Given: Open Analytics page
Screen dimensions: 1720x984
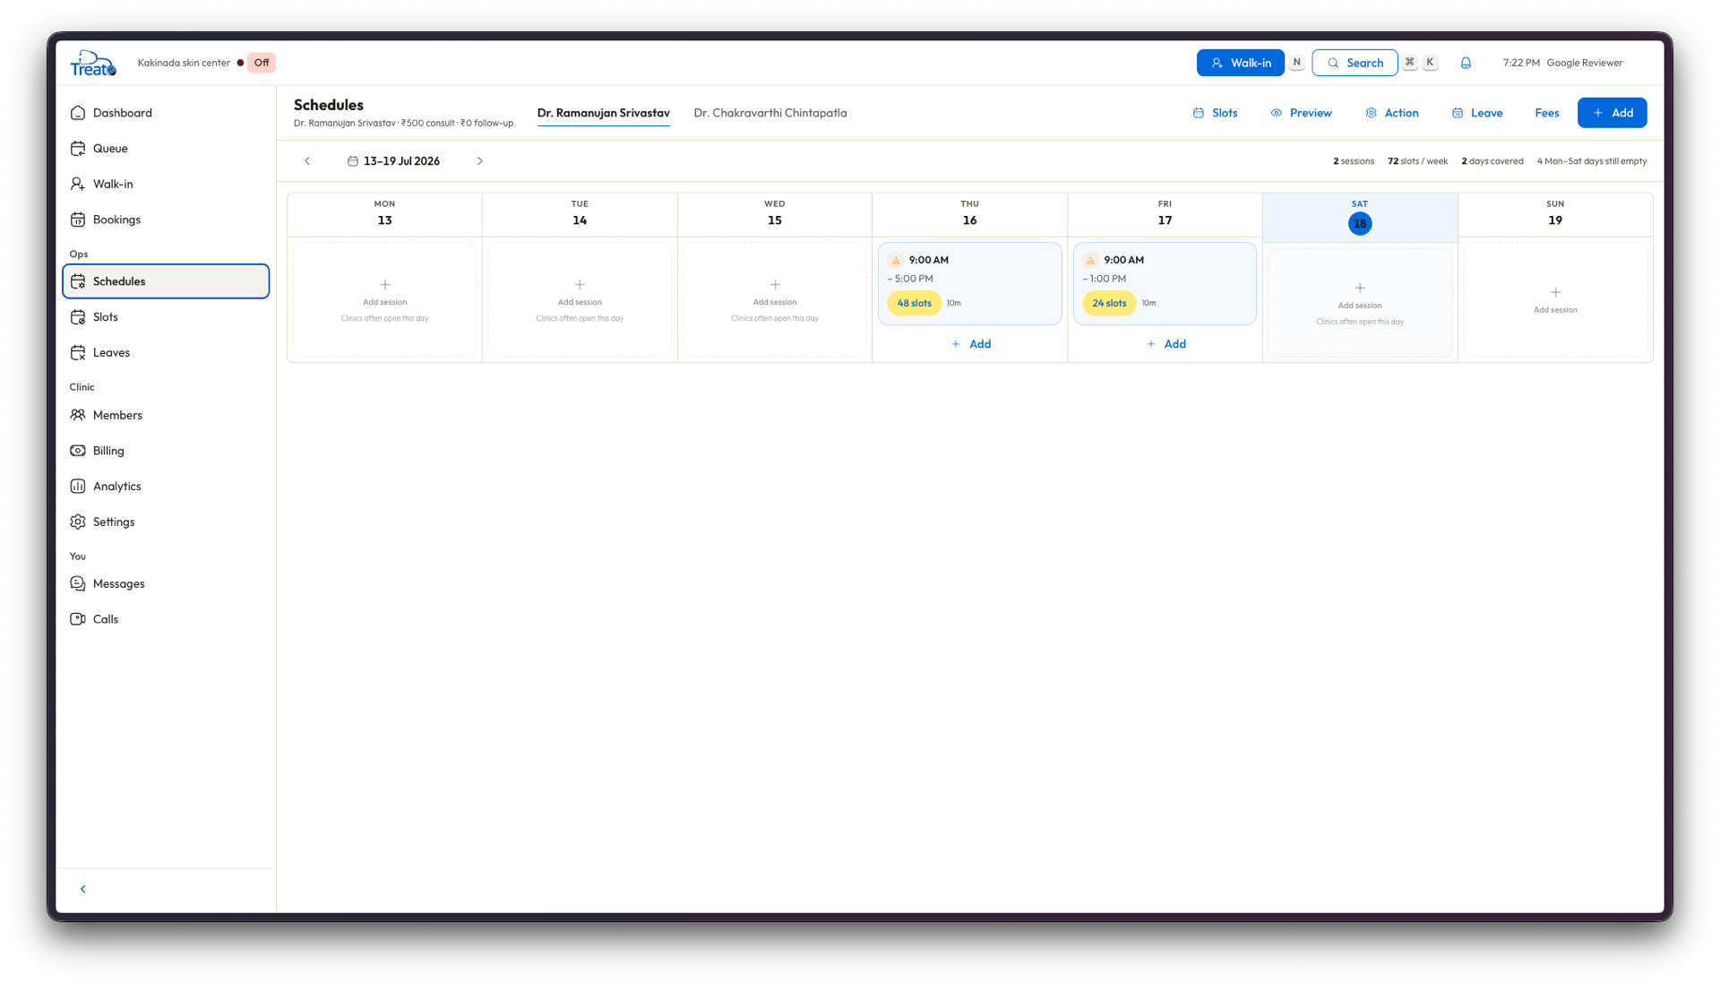Looking at the screenshot, I should [x=166, y=487].
